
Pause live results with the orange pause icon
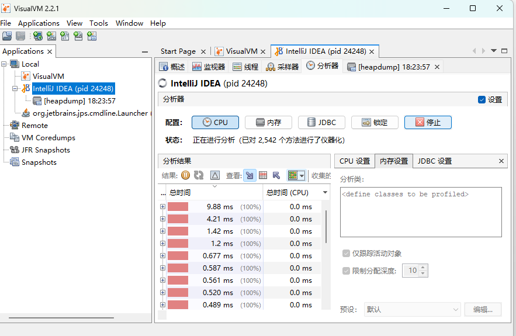click(x=186, y=175)
